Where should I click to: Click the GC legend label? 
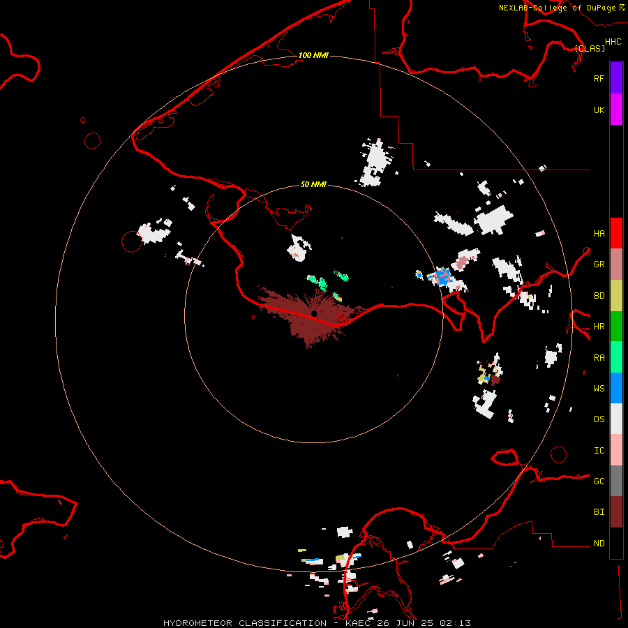click(599, 481)
